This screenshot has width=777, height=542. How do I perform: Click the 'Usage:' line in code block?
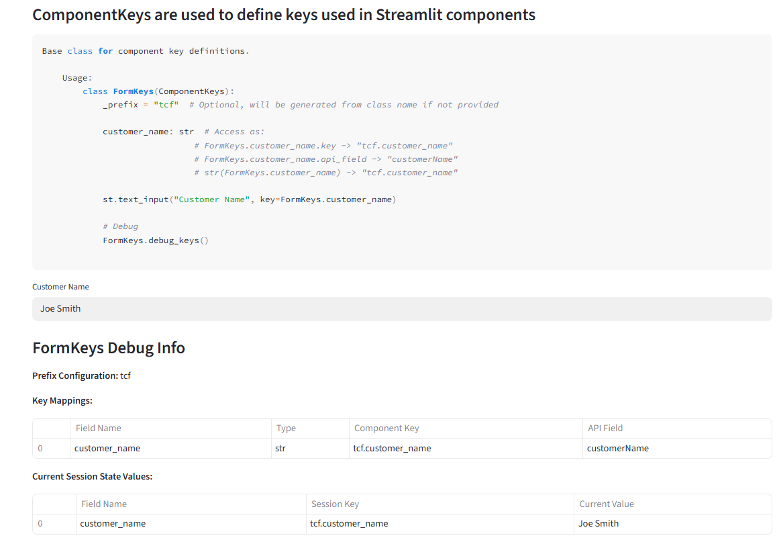77,78
